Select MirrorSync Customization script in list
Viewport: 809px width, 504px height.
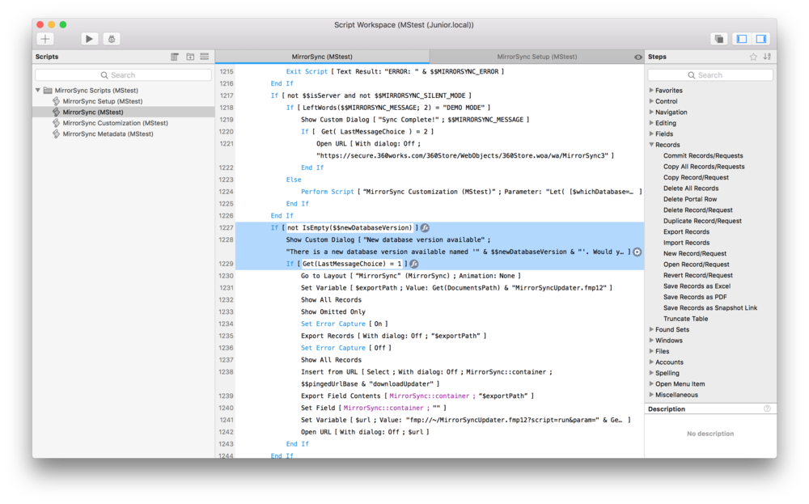pyautogui.click(x=115, y=123)
